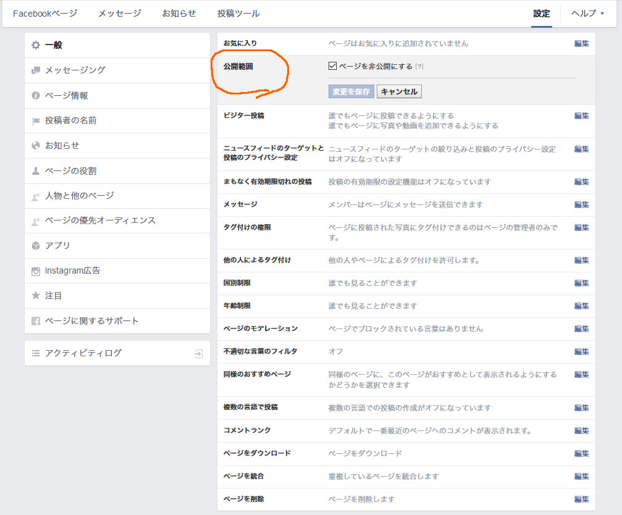Open the メッセージ tab
This screenshot has width=622, height=515.
click(121, 12)
